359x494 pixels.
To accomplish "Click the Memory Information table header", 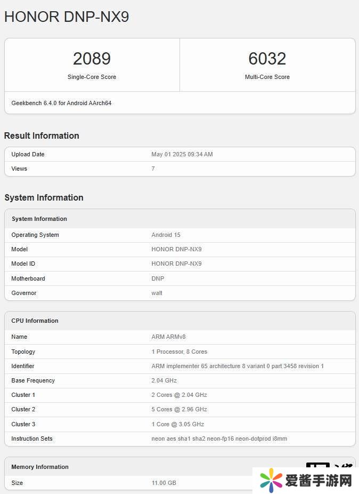I will [40, 467].
